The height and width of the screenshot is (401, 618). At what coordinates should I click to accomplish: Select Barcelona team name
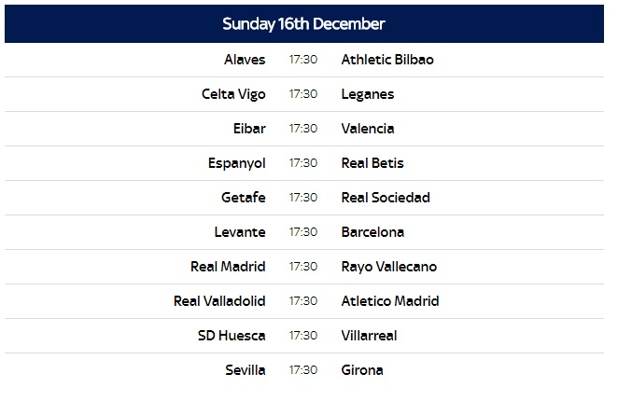372,232
